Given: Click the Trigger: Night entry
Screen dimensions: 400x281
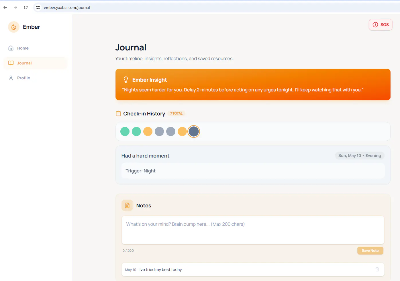Looking at the screenshot, I should click(253, 171).
